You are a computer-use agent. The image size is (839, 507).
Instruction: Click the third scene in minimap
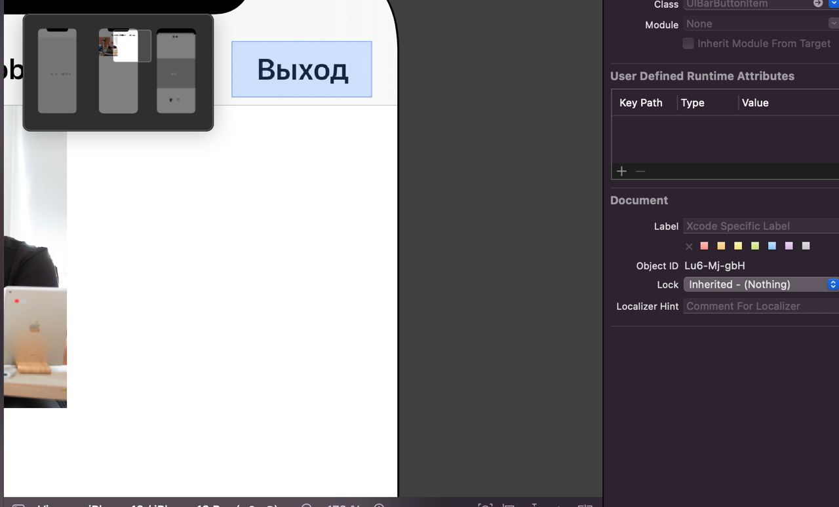click(176, 71)
